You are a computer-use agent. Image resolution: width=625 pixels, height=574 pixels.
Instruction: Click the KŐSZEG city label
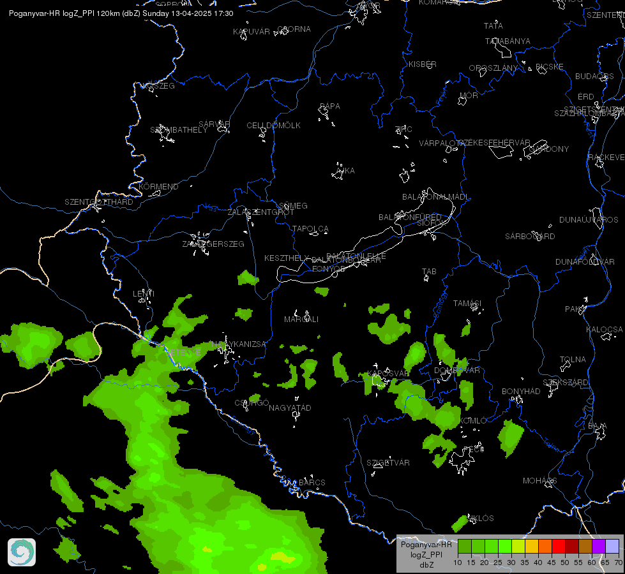158,86
